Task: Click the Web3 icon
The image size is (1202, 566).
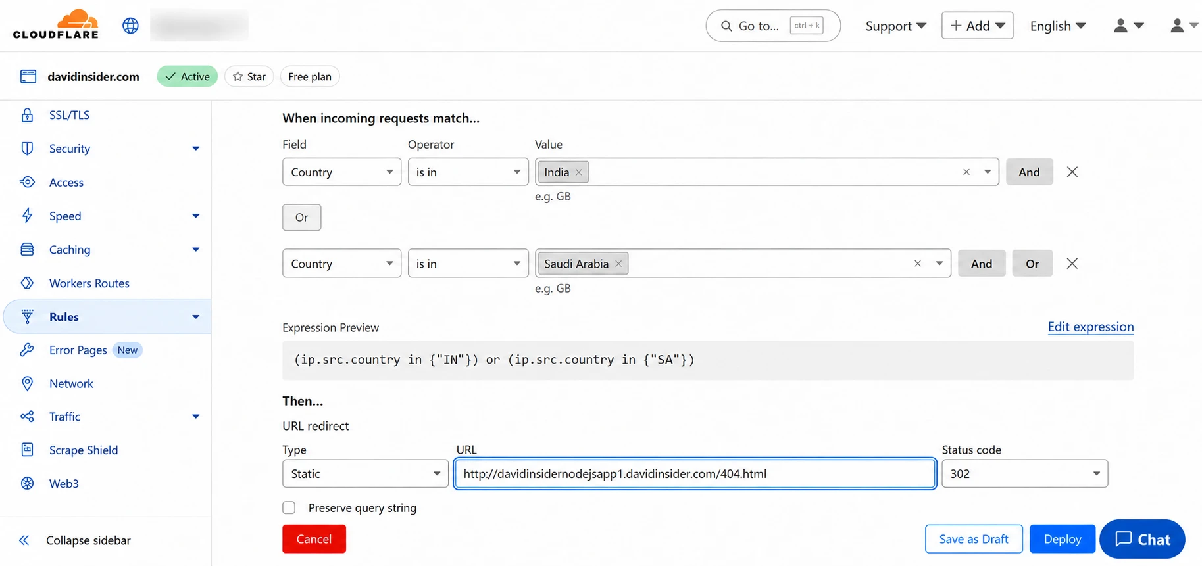Action: pyautogui.click(x=27, y=483)
